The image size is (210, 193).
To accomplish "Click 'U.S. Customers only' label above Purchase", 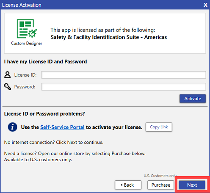I will tap(160, 176).
